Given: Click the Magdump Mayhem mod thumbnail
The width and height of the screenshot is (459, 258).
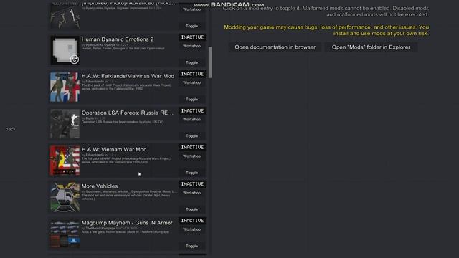Looking at the screenshot, I should pyautogui.click(x=65, y=234).
